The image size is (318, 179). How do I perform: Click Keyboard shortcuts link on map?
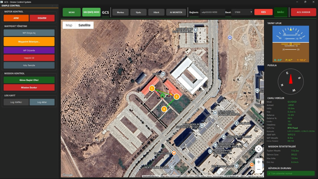click(x=151, y=176)
